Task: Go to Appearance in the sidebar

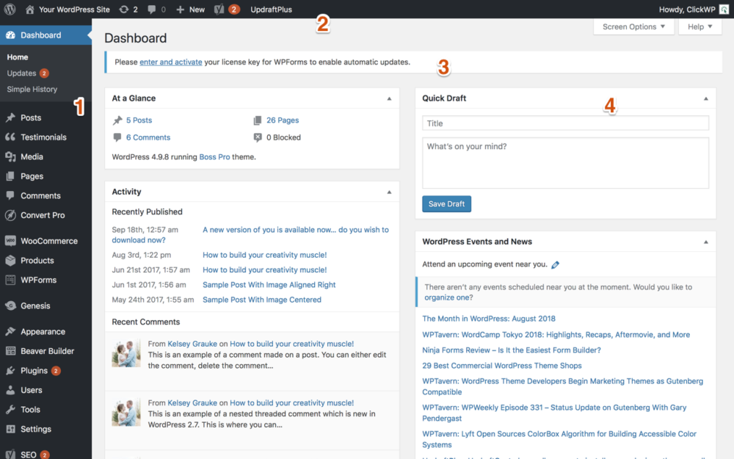Action: (x=43, y=332)
